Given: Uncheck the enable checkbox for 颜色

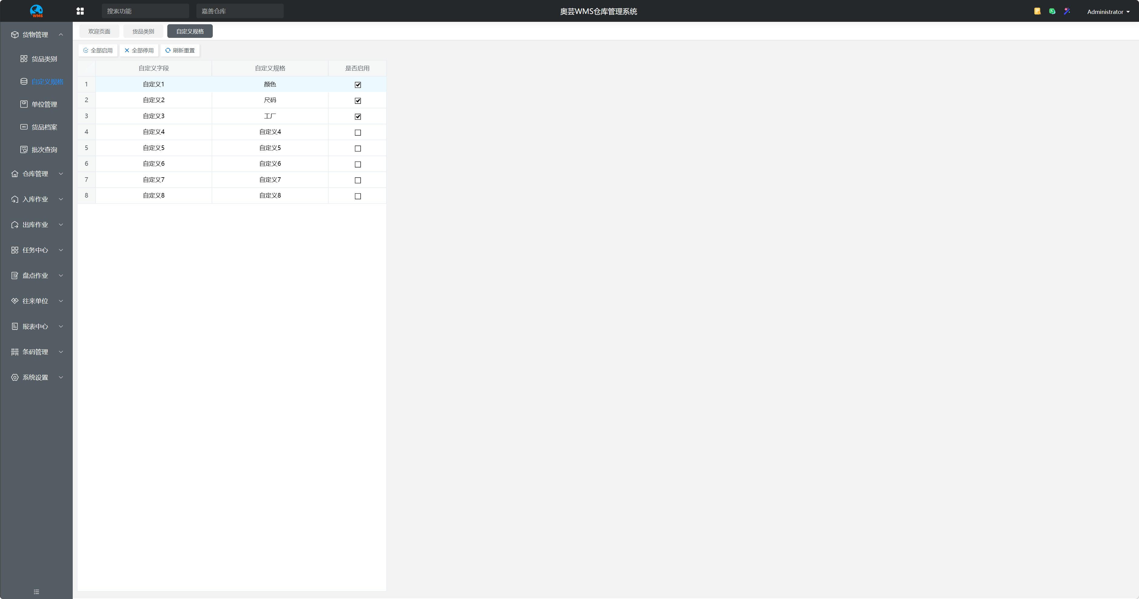Looking at the screenshot, I should pos(358,85).
